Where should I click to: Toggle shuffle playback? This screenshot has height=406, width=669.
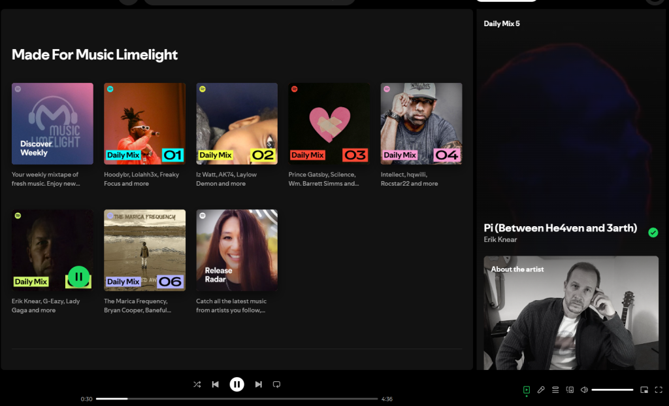(197, 384)
